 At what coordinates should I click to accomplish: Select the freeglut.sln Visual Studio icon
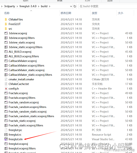click(x=6, y=139)
